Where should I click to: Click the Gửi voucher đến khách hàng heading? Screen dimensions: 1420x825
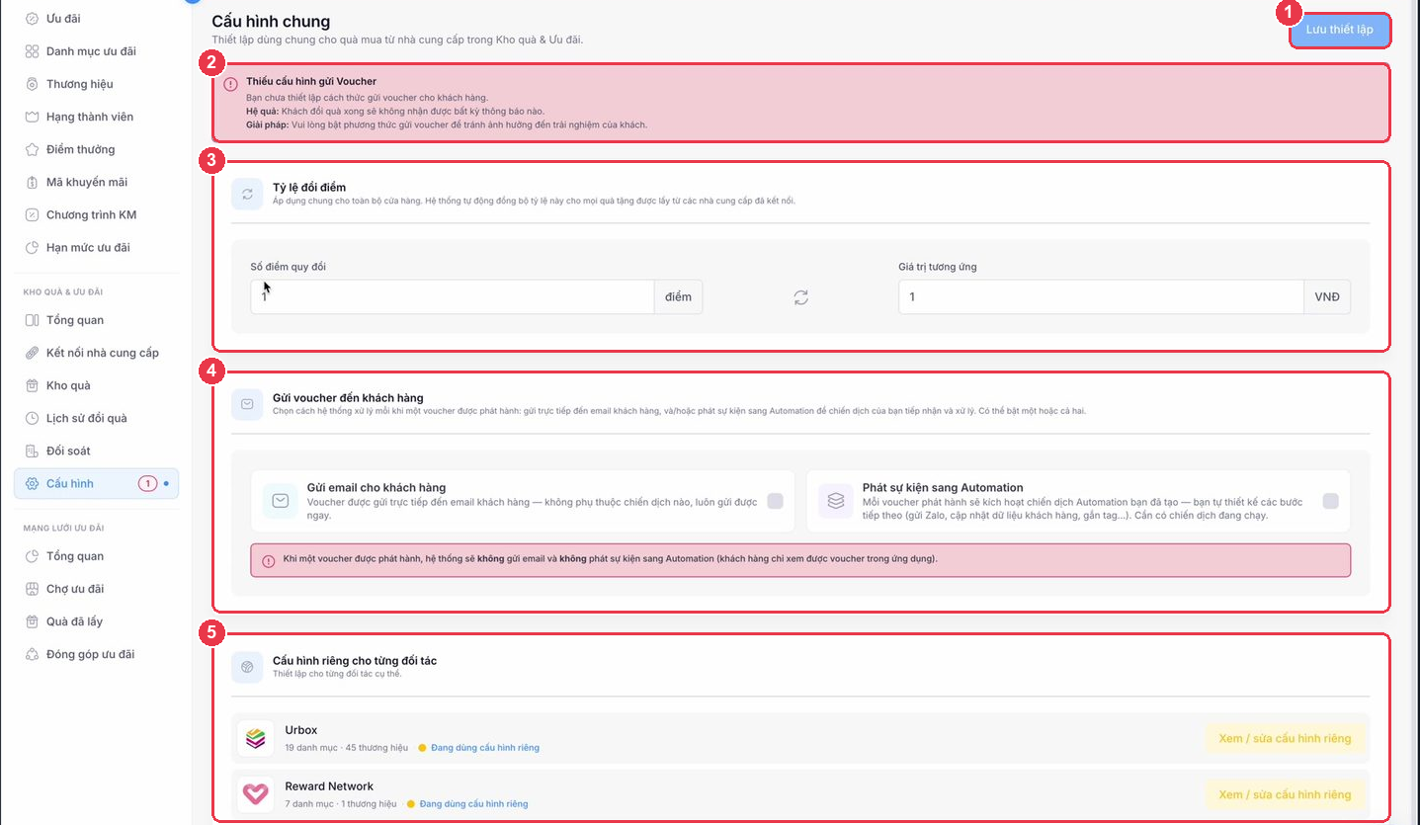(x=348, y=398)
